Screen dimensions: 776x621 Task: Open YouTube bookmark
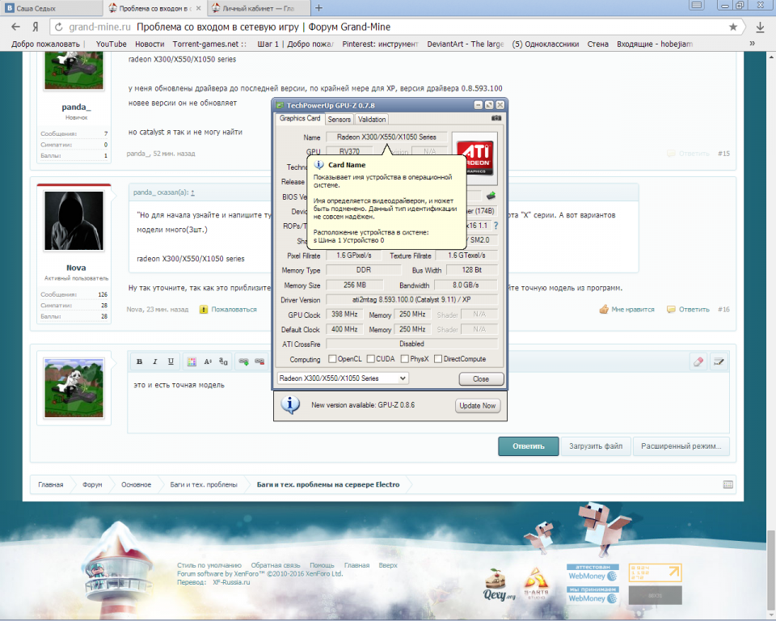pos(112,44)
